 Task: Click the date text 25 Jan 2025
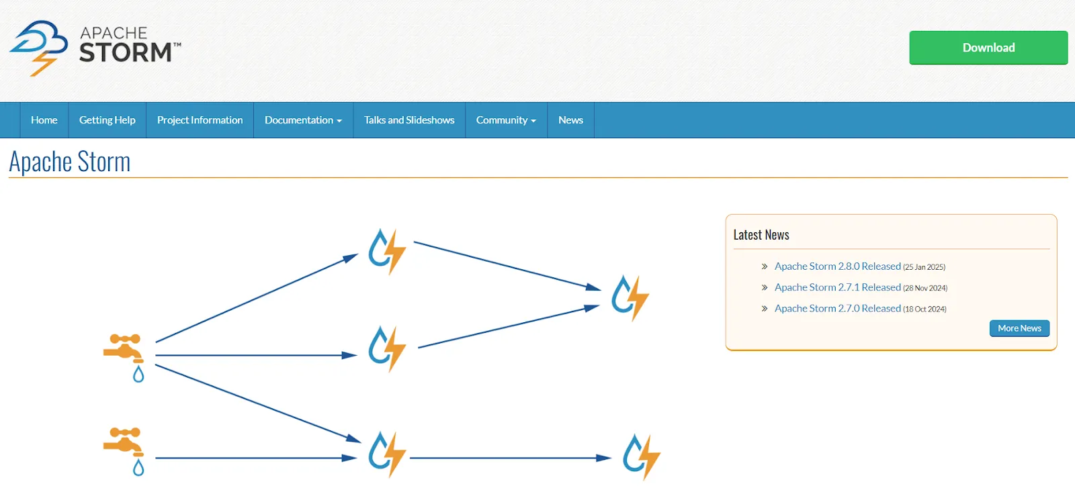pyautogui.click(x=924, y=267)
